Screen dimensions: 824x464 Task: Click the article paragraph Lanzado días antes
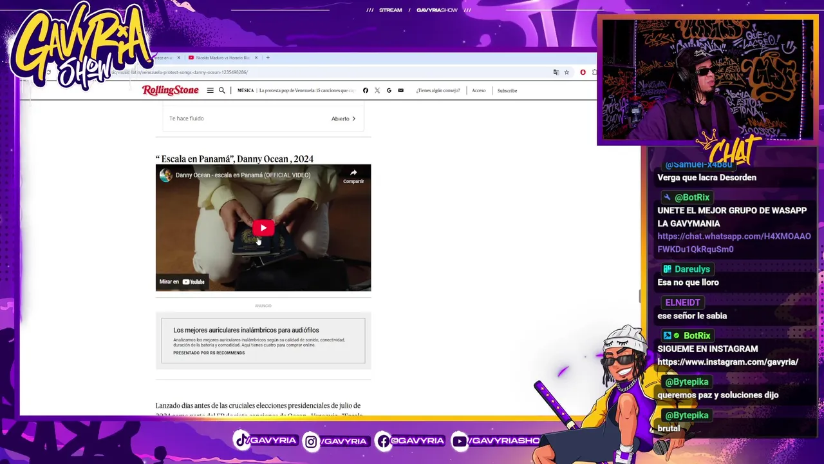[258, 410]
